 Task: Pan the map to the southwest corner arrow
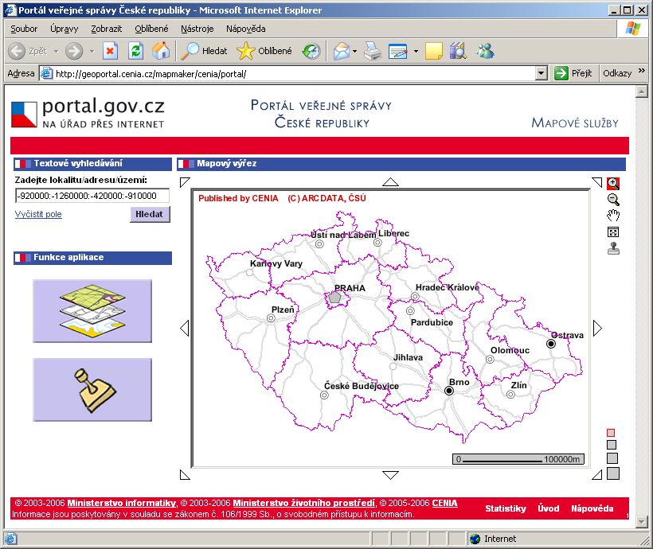coord(185,475)
